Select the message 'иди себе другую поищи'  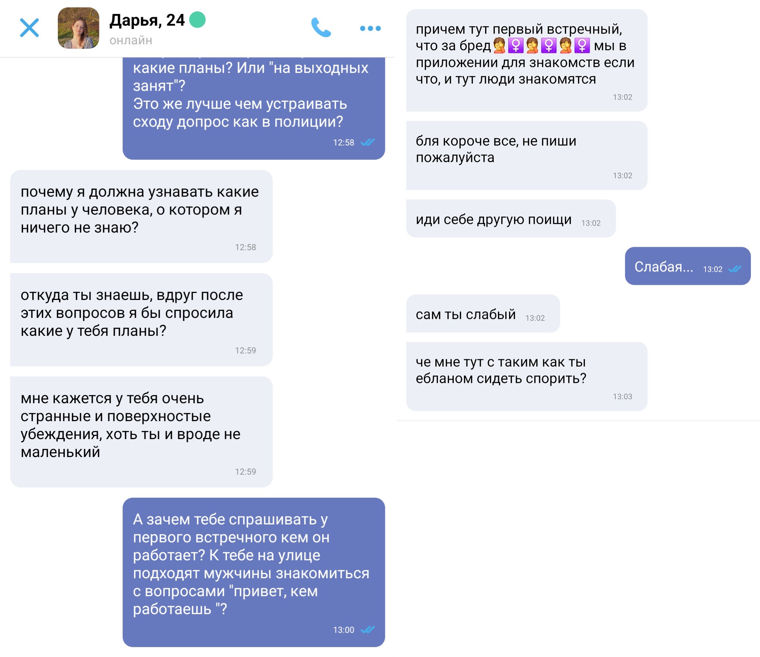[511, 219]
